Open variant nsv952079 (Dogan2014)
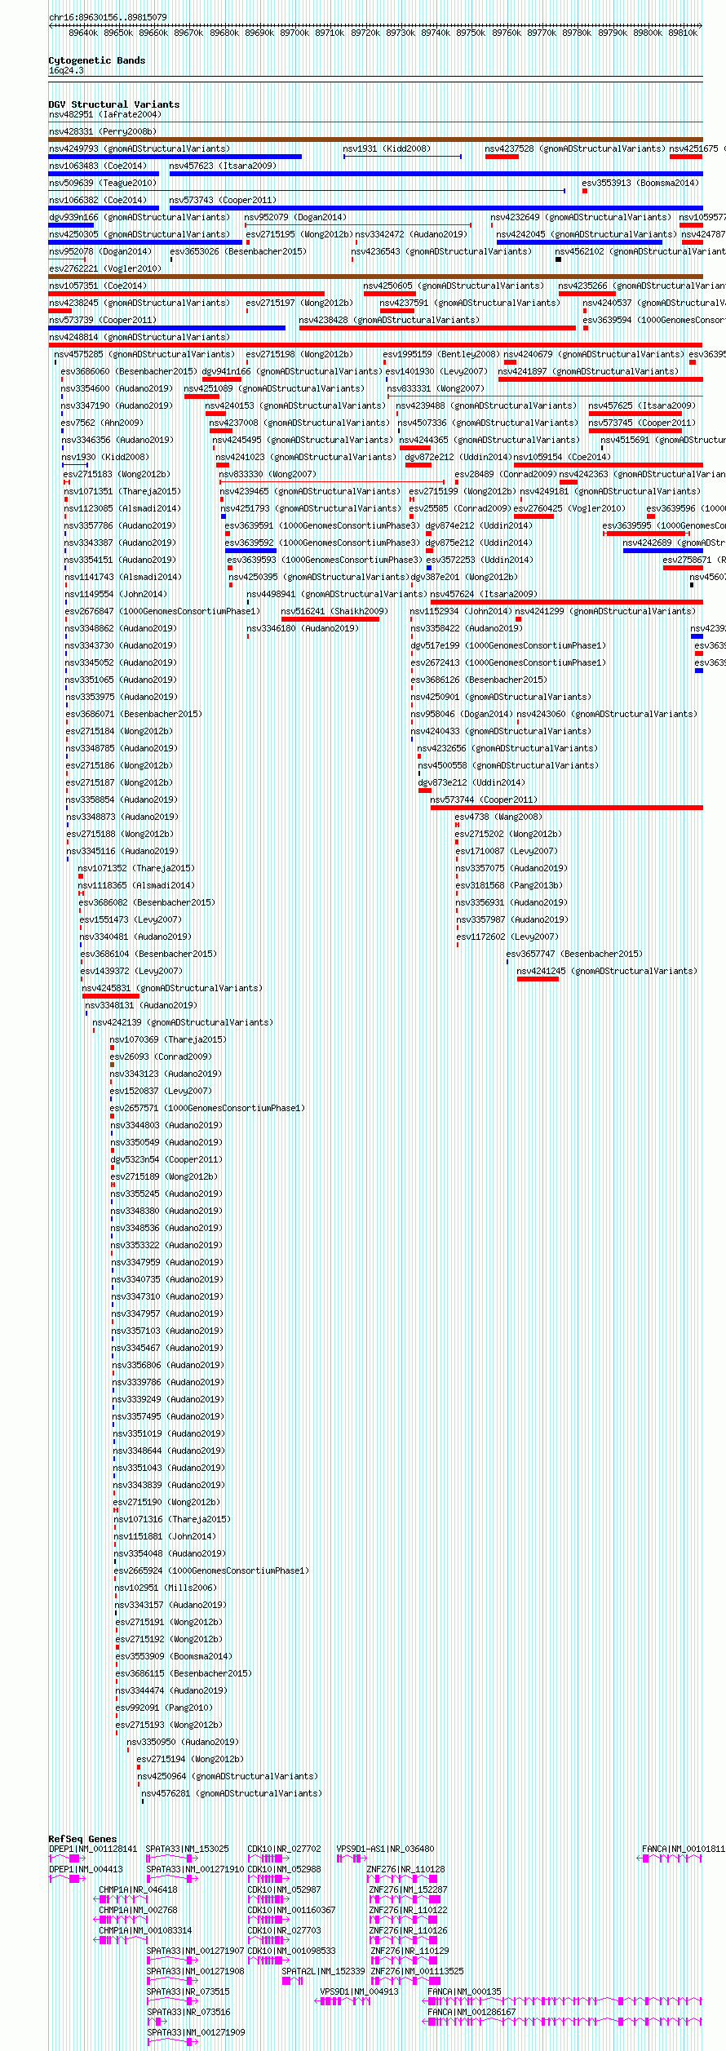This screenshot has height=2051, width=726. (x=295, y=217)
